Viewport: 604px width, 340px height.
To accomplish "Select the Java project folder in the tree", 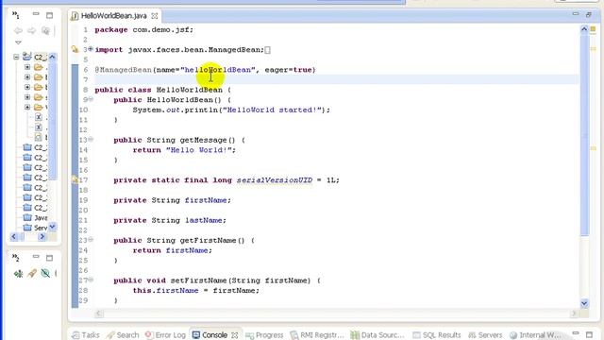I will point(35,218).
